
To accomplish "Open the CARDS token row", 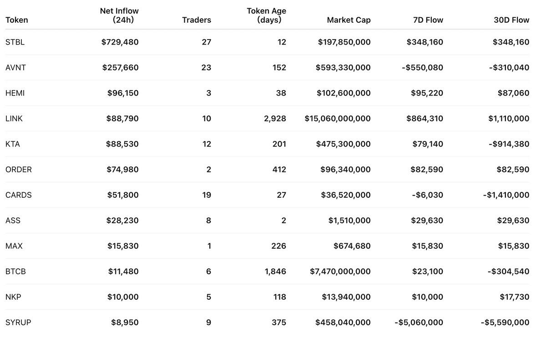I will click(x=19, y=195).
